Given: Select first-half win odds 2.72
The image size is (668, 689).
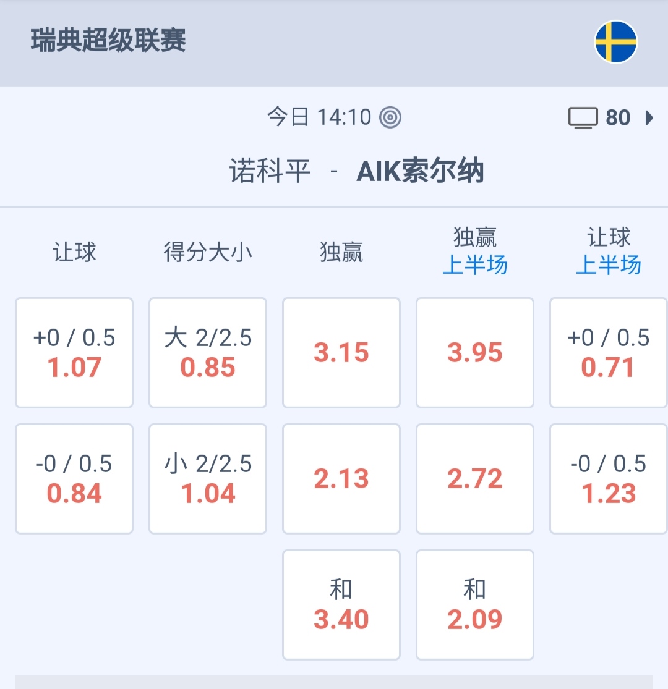Looking at the screenshot, I should [475, 479].
